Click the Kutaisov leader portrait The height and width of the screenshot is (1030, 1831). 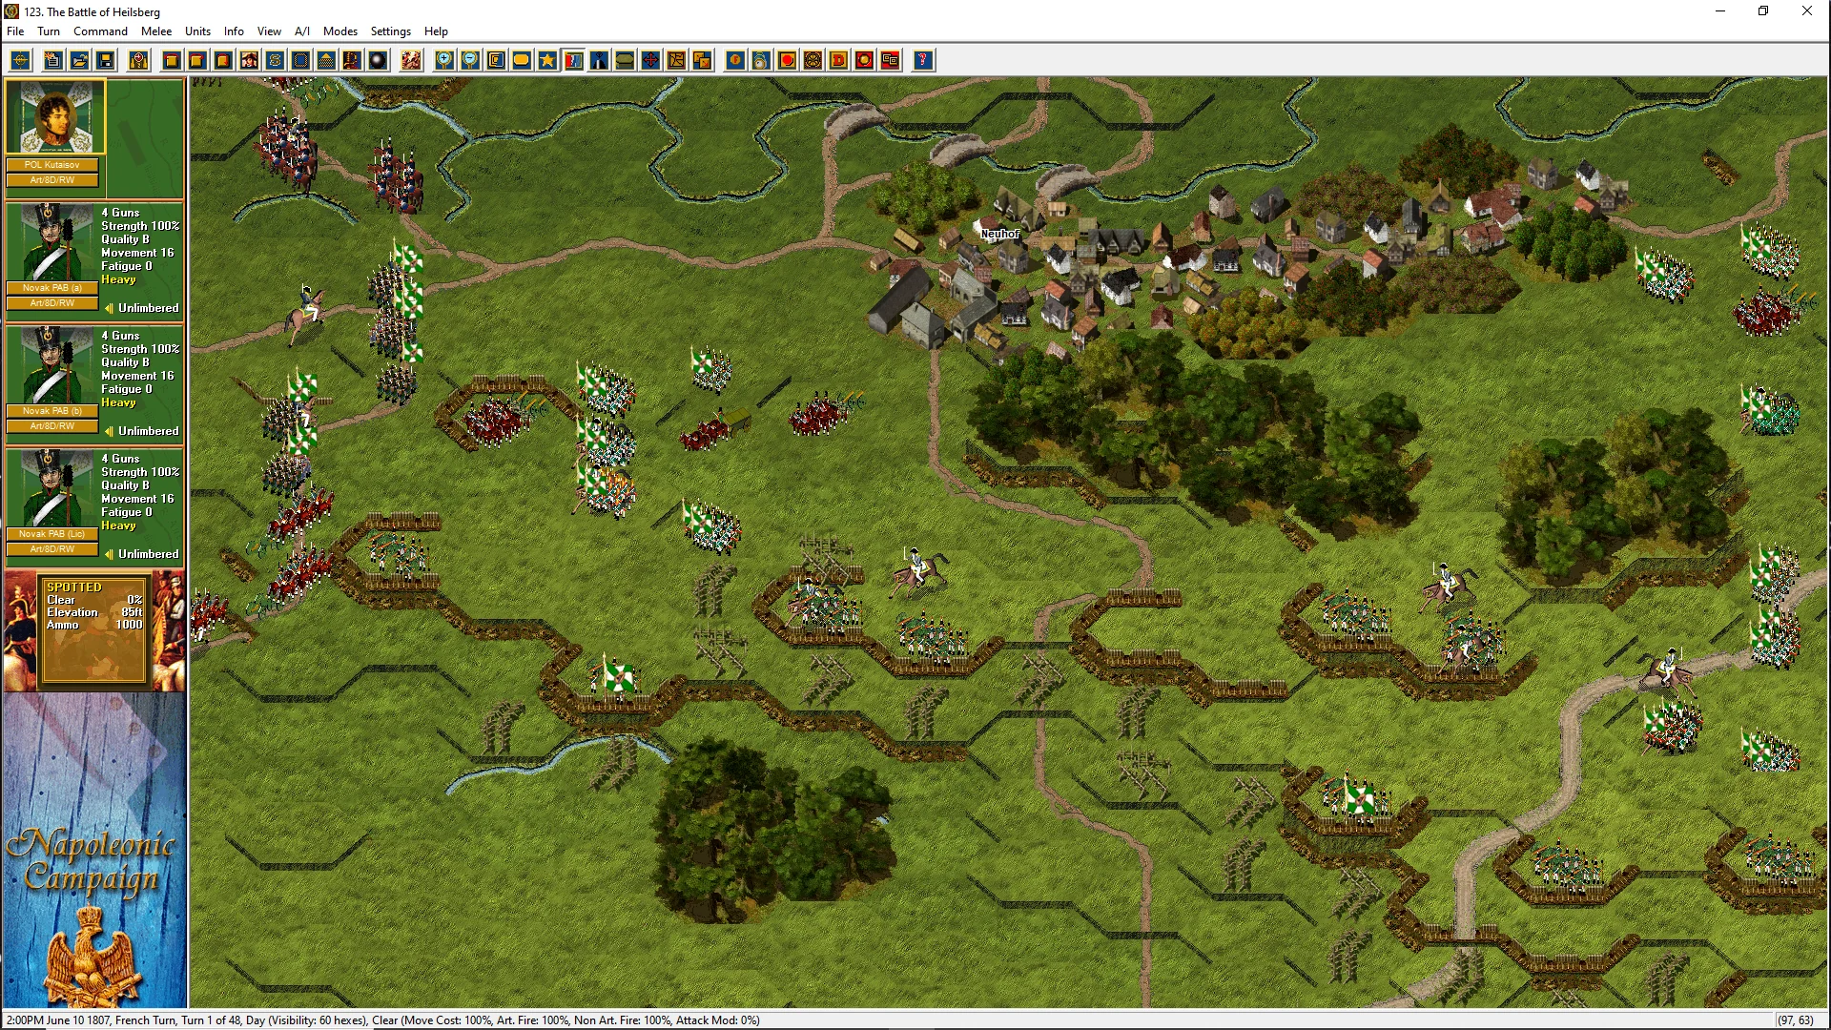point(55,117)
